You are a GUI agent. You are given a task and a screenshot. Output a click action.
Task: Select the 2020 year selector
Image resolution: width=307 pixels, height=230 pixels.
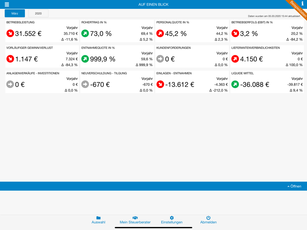38,13
